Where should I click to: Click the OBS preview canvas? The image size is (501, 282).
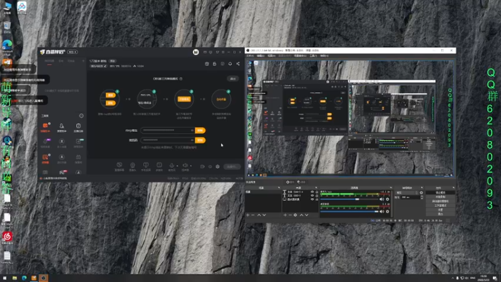pos(350,118)
